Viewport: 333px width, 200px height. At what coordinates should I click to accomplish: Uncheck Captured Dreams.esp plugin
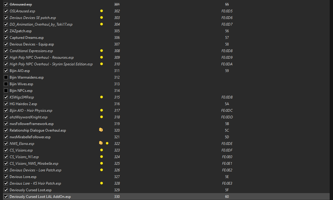point(6,38)
